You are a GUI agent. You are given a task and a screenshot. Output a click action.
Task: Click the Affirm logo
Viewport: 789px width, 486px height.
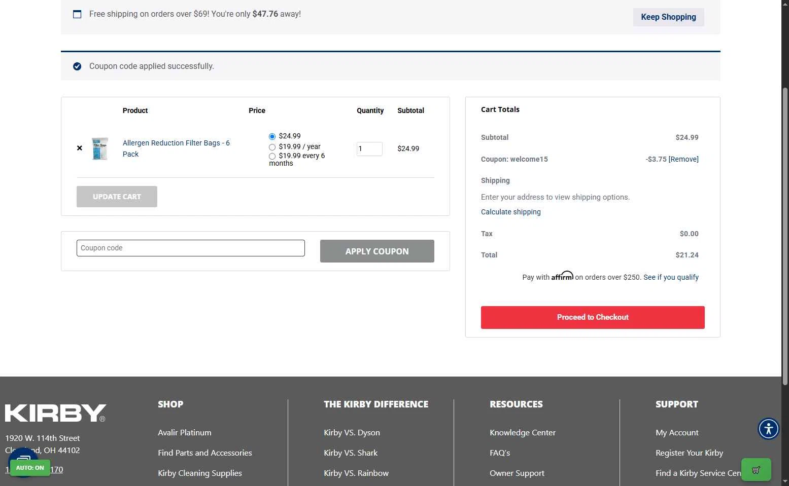coord(562,276)
